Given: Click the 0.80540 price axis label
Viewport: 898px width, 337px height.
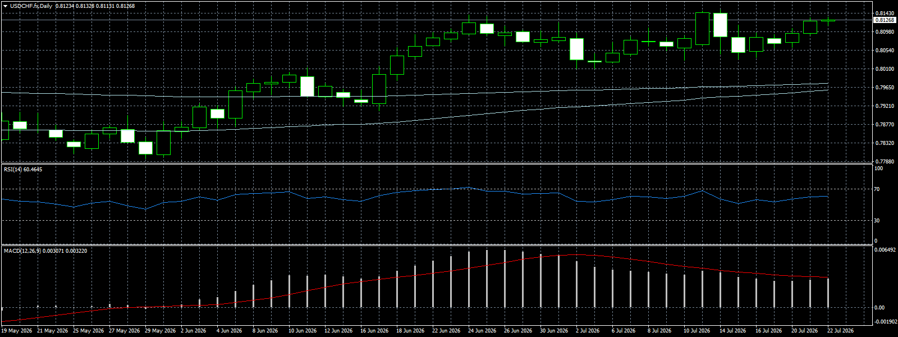Looking at the screenshot, I should point(885,51).
